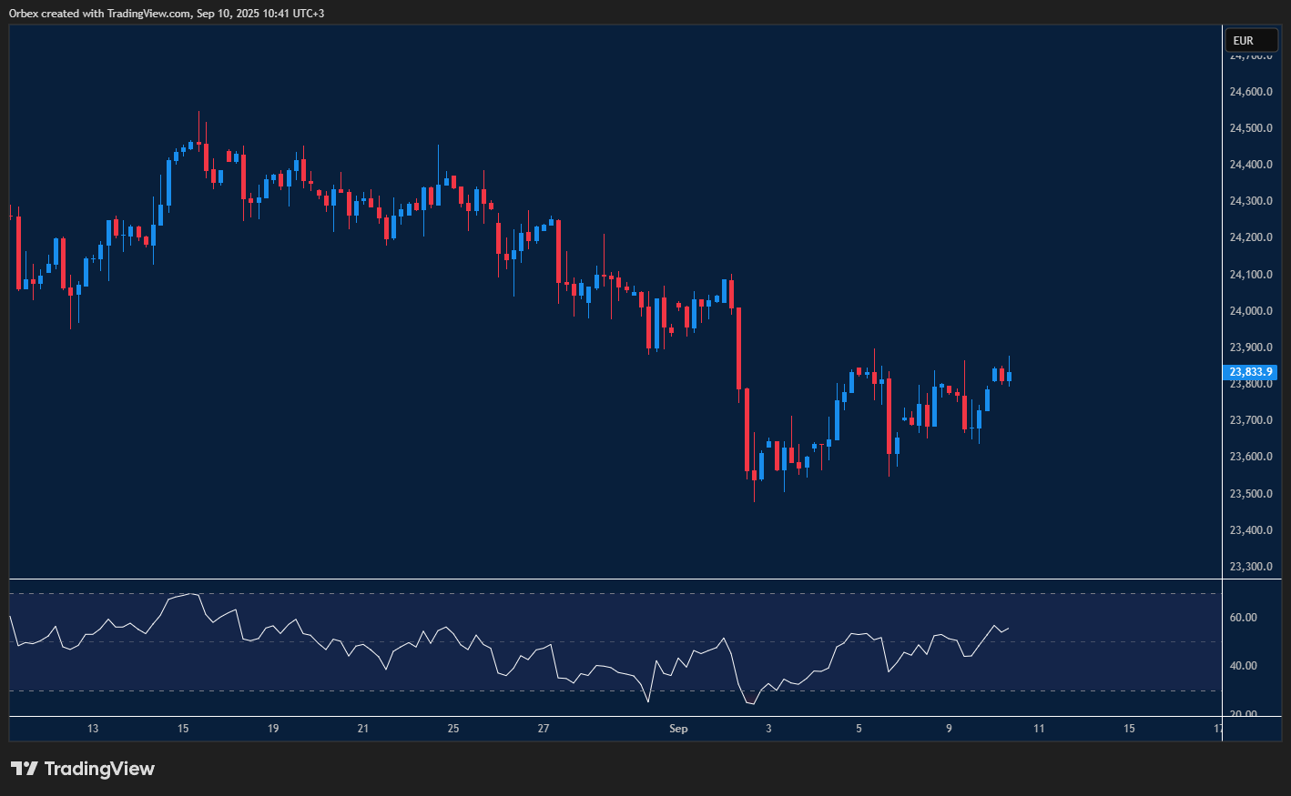Image resolution: width=1291 pixels, height=796 pixels.
Task: Click the date 10:41 UTC+3 timestamp text
Action: pos(282,13)
